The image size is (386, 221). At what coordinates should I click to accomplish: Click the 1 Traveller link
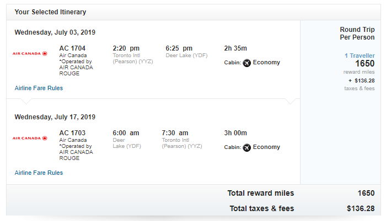[360, 56]
